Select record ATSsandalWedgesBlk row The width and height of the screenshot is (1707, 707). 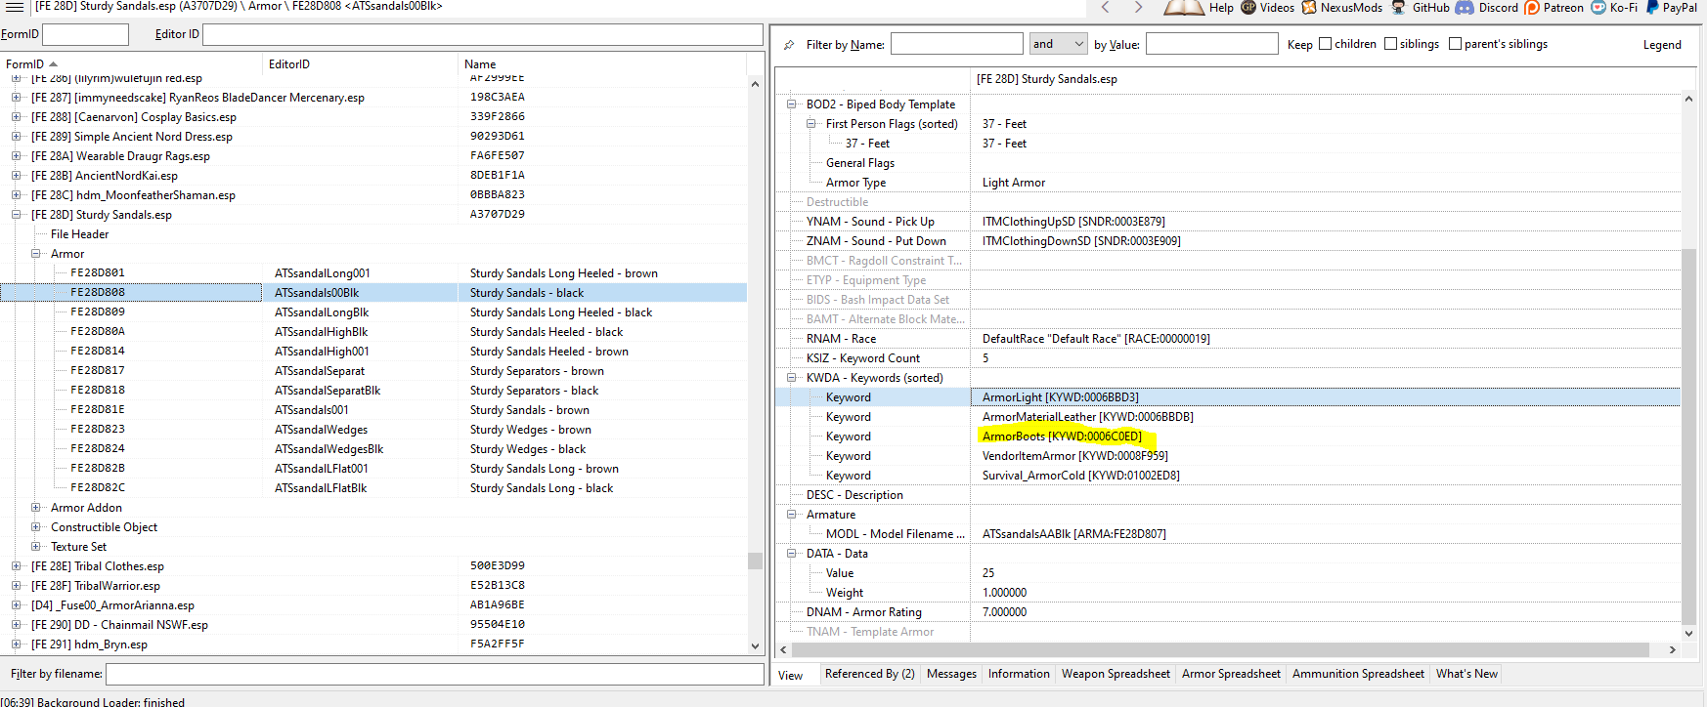[x=373, y=449]
